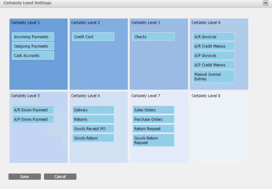Select the Manual Journal Entries item
Image resolution: width=272 pixels, height=189 pixels.
[213, 77]
